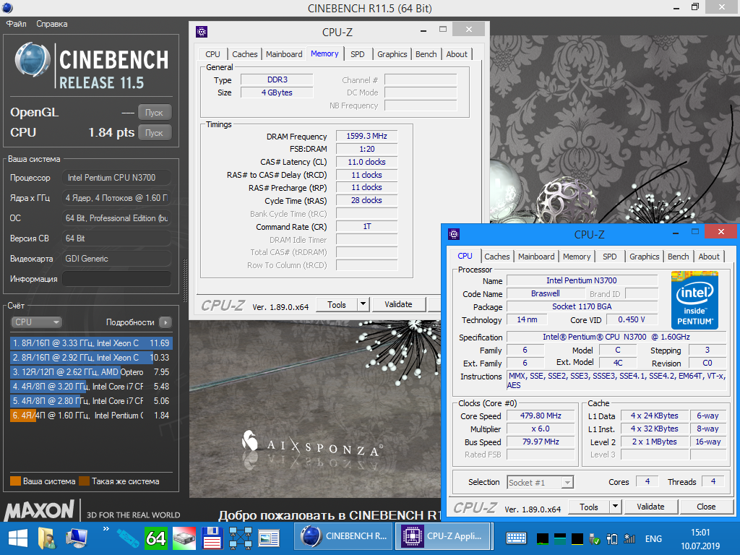This screenshot has height=555, width=740.
Task: Click the network signal tray icon
Action: point(629,538)
